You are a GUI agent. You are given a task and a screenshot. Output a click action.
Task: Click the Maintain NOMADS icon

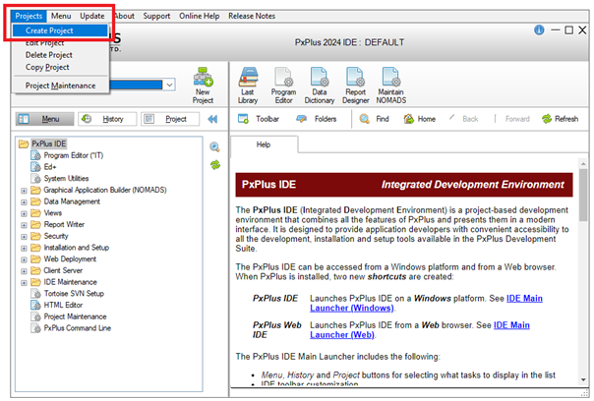[391, 83]
